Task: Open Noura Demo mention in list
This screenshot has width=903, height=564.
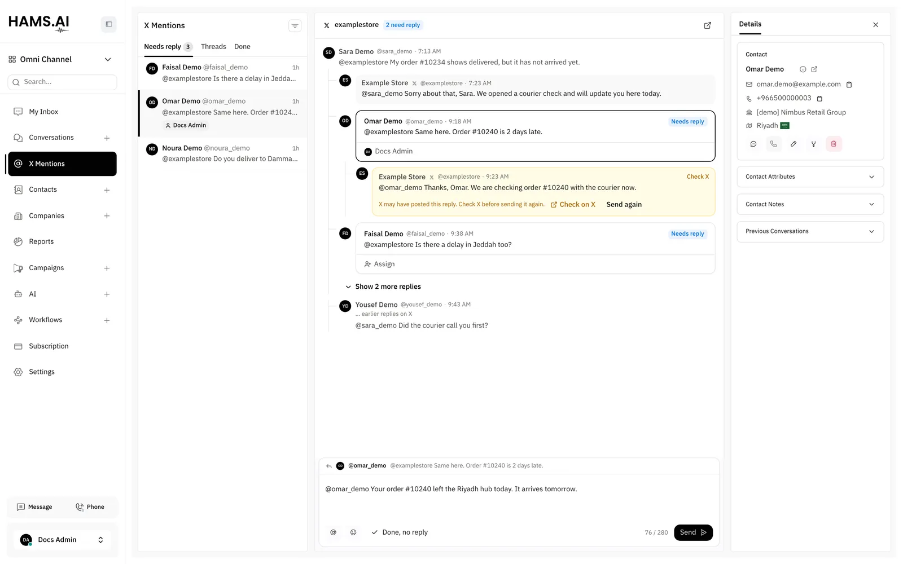Action: (223, 153)
